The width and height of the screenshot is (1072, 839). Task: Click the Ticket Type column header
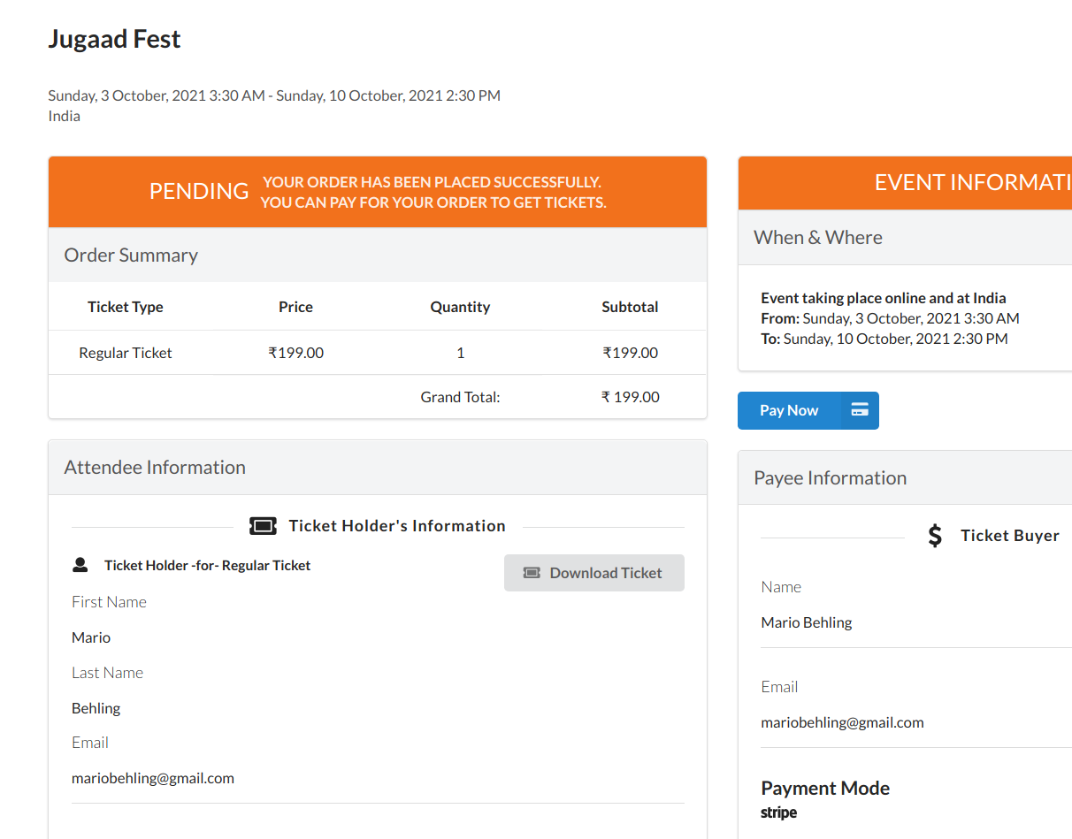click(126, 307)
